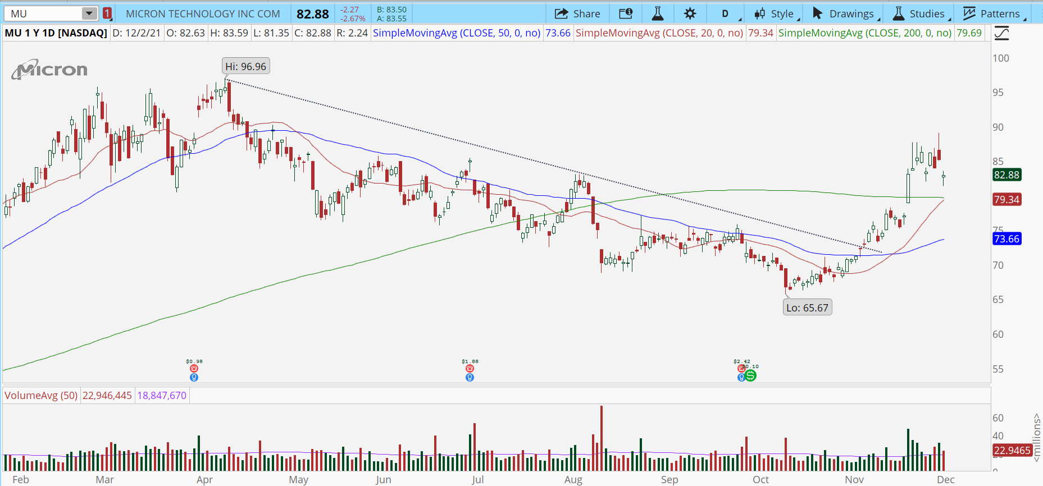1043x486 pixels.
Task: Click the Share button
Action: (577, 13)
